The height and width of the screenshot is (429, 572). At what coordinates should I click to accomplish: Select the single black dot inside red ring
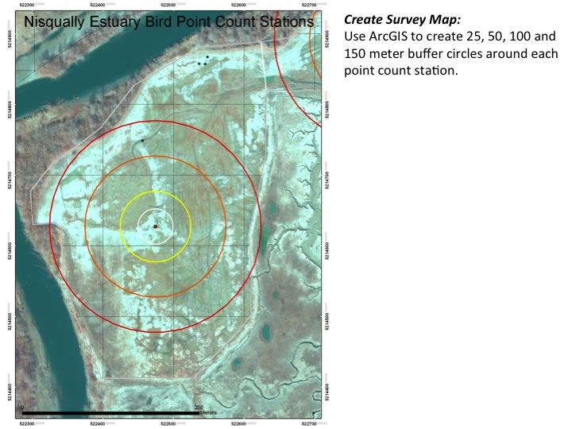click(142, 141)
